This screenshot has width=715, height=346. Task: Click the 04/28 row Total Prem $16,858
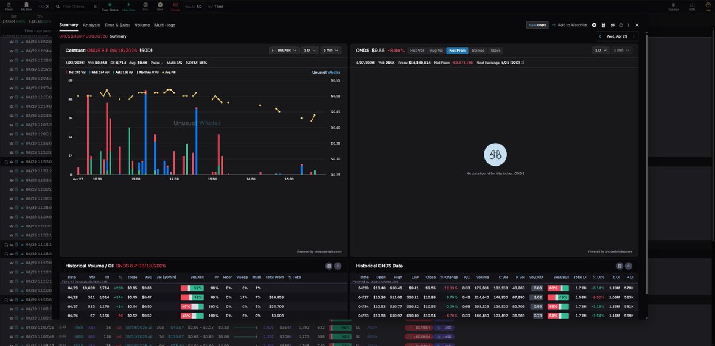[276, 297]
